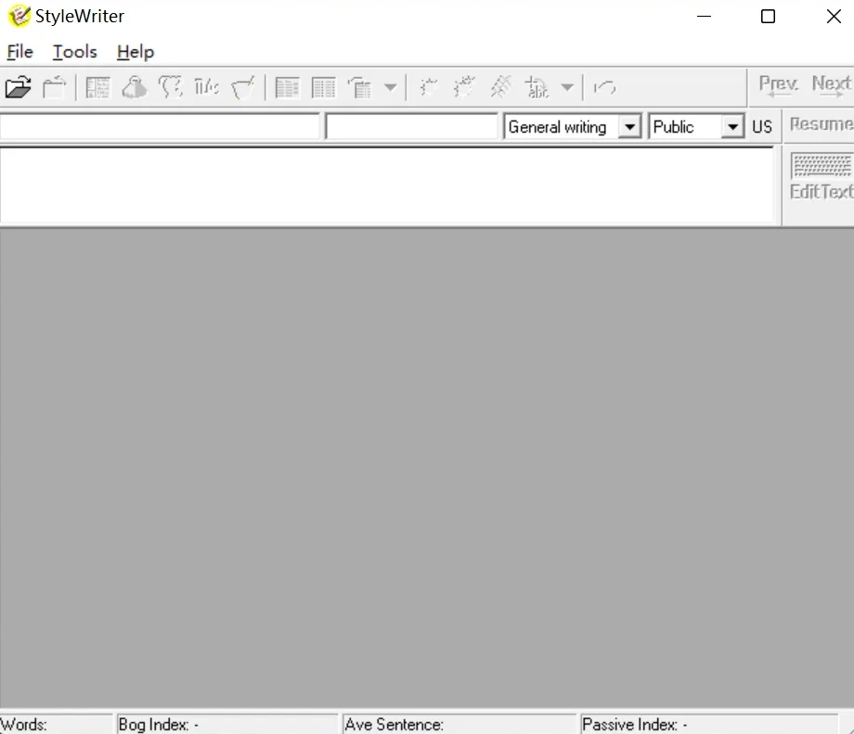The height and width of the screenshot is (734, 854).
Task: Open the arrow beside the indented list icon
Action: pos(390,88)
